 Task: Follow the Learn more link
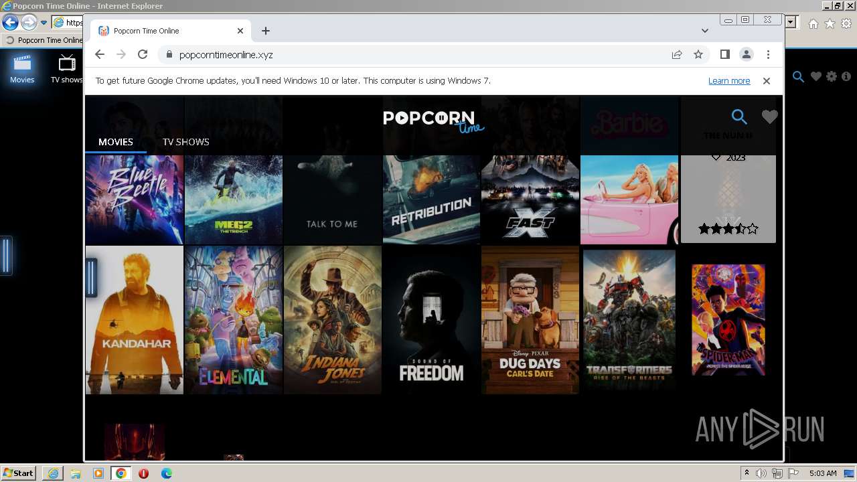[729, 81]
